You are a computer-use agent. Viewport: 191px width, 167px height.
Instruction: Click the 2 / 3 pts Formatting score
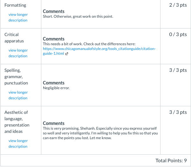178,5
